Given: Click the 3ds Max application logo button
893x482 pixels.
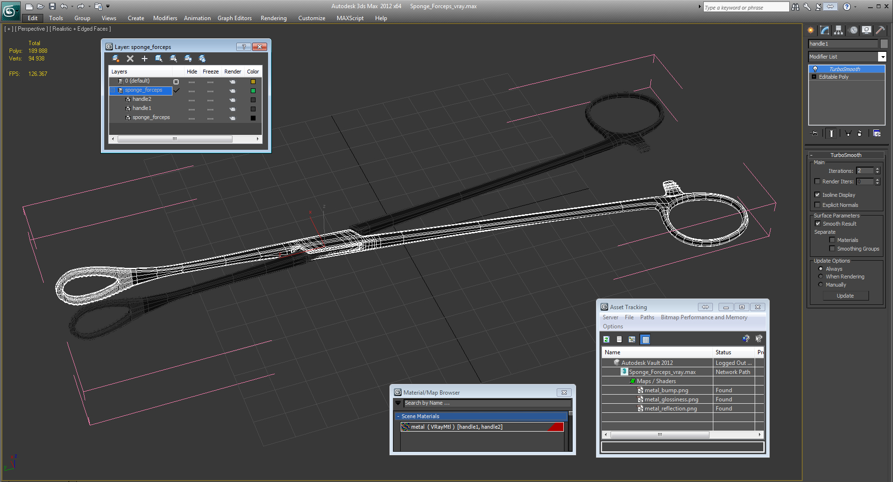Looking at the screenshot, I should point(11,11).
